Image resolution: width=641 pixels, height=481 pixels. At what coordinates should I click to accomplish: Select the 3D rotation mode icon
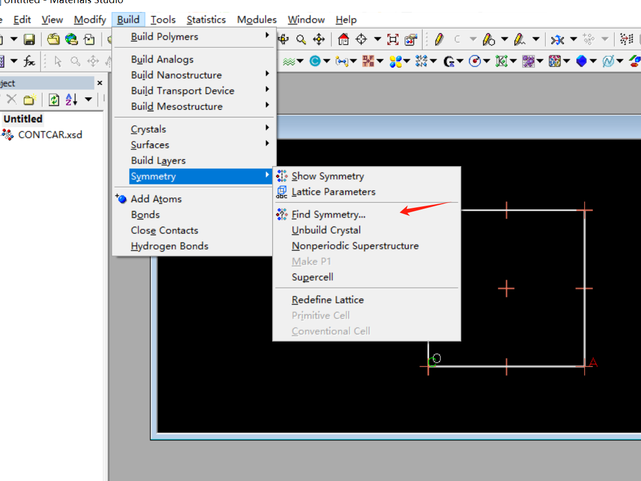[284, 39]
